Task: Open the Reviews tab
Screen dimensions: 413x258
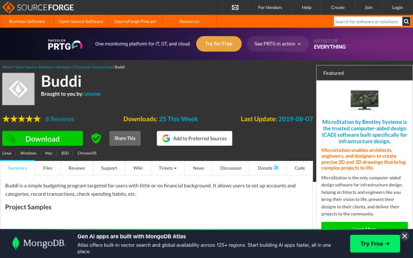Action: [77, 168]
